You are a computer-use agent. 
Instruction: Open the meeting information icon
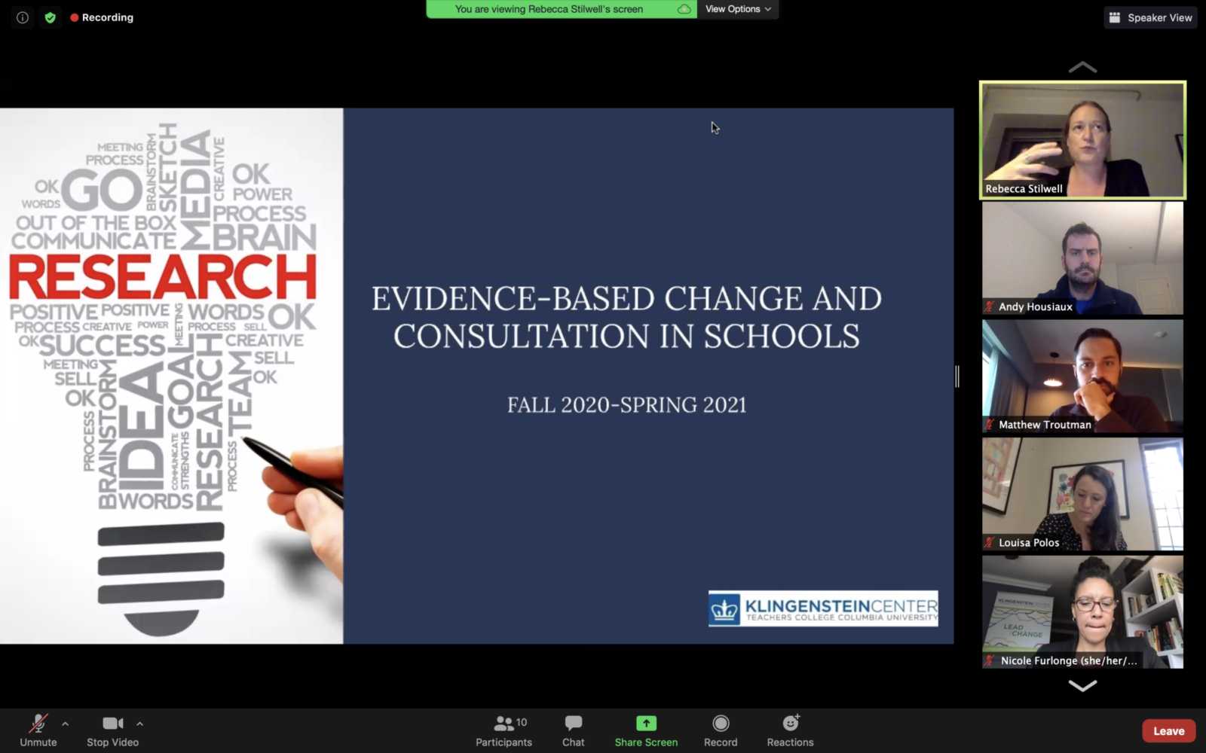tap(23, 17)
